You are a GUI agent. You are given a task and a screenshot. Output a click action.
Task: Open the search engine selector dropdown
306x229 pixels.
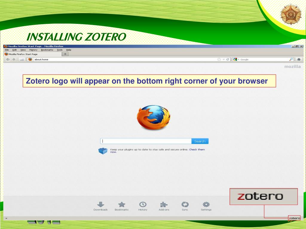coord(236,59)
